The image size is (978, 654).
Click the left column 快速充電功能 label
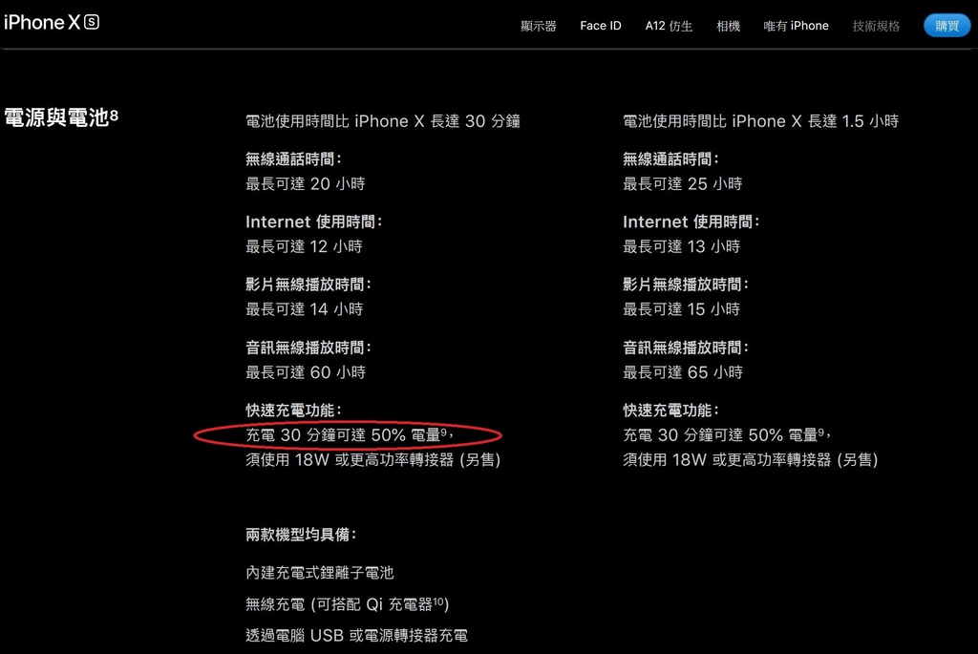point(293,411)
